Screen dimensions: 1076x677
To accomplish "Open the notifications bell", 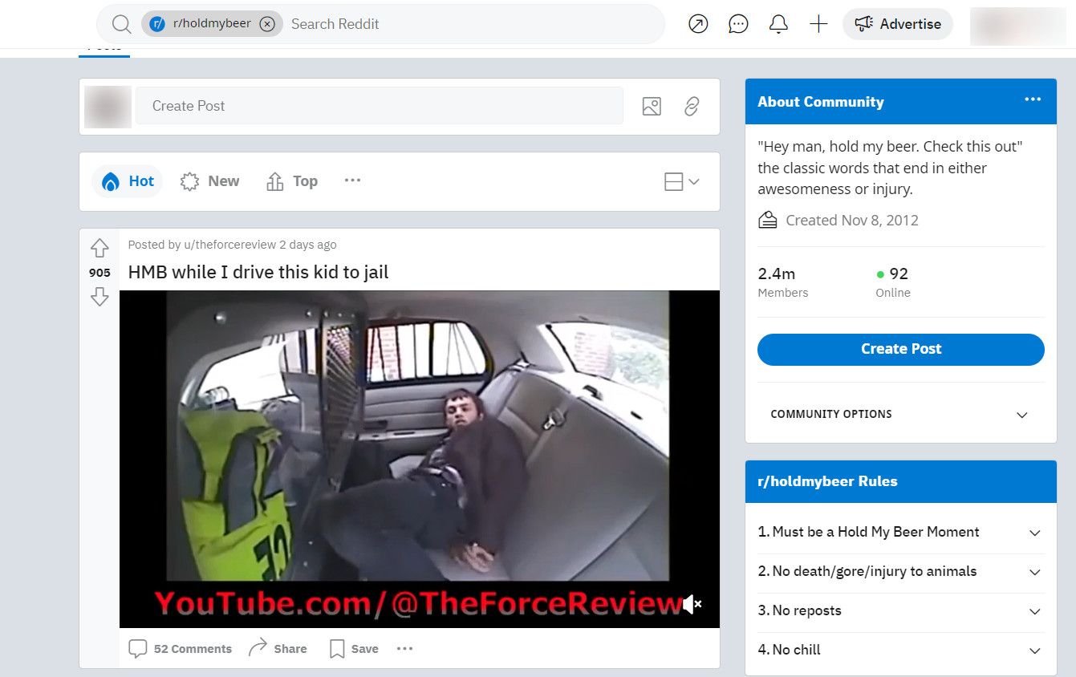I will click(x=778, y=24).
